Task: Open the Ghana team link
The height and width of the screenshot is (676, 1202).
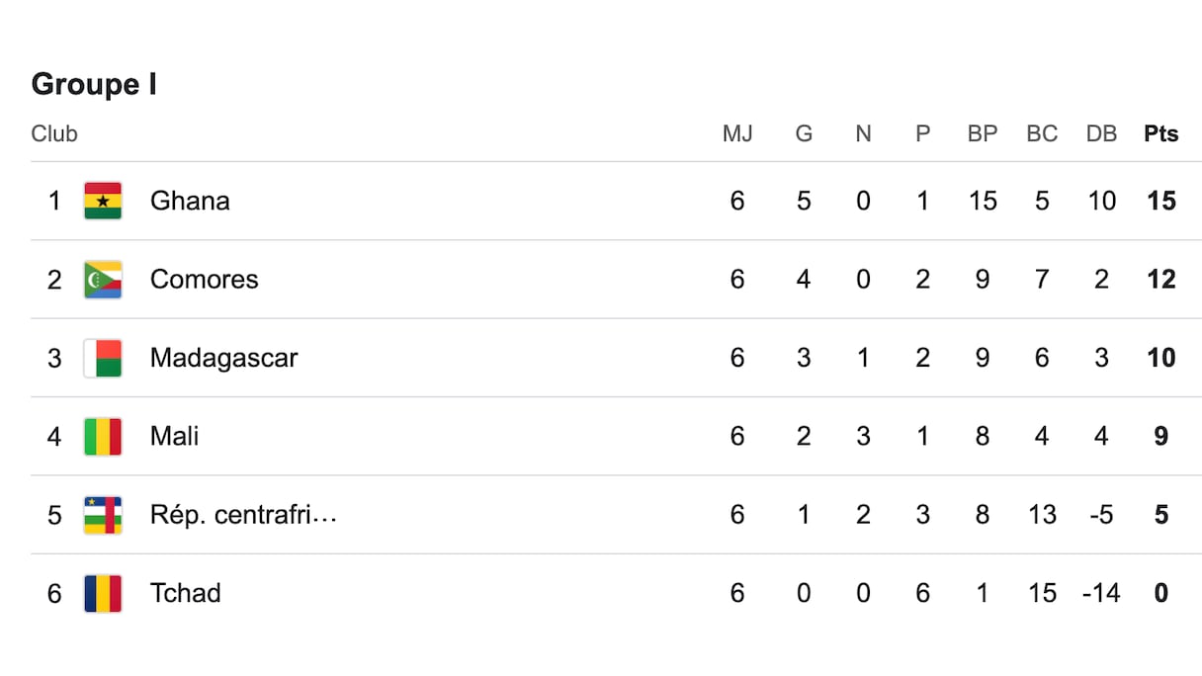Action: [190, 201]
